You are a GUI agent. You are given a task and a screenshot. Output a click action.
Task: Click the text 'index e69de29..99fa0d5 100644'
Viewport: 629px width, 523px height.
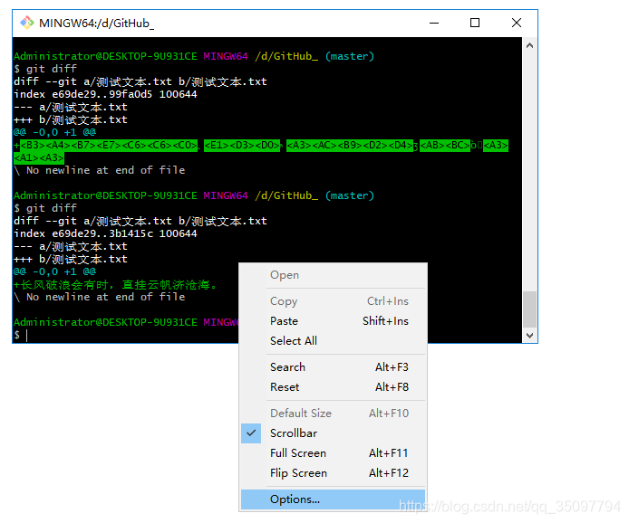click(105, 94)
